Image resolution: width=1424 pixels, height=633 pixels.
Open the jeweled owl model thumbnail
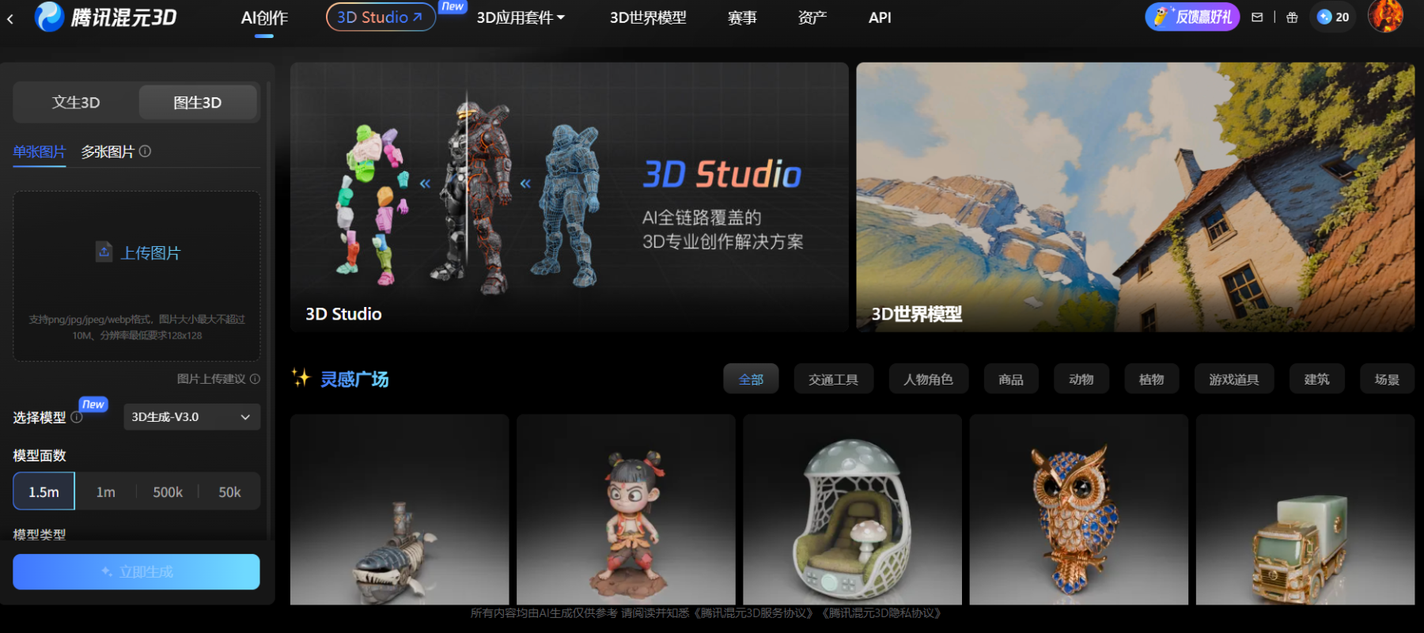pos(1079,510)
